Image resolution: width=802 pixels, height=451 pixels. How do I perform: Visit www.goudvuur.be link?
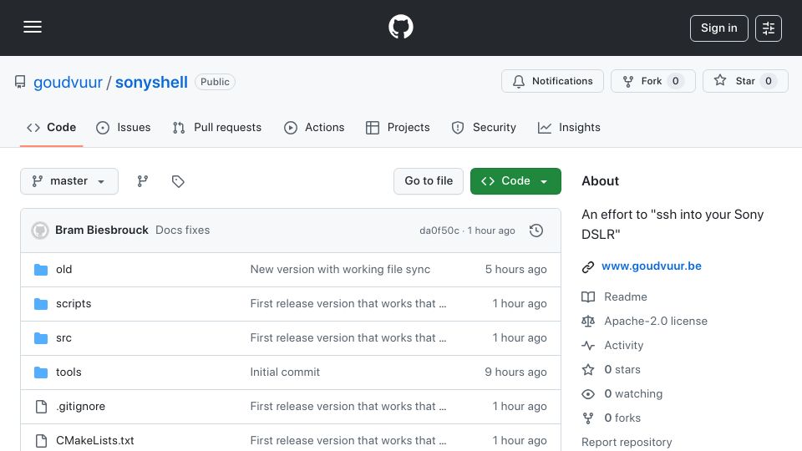point(652,266)
